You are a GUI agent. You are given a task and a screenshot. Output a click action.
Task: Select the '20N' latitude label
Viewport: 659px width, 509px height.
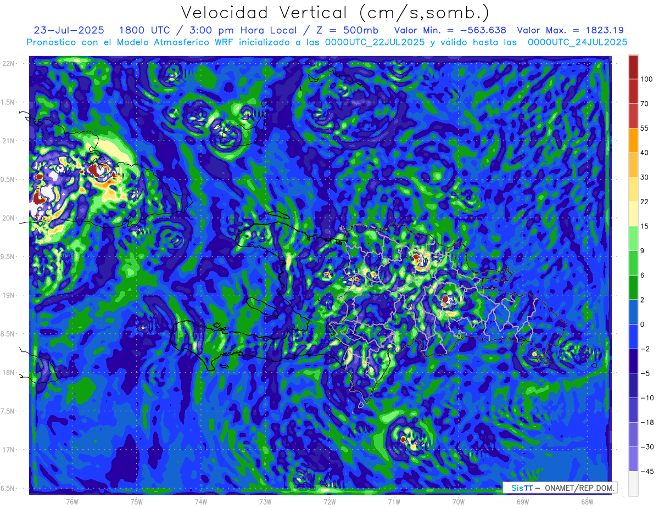[8, 218]
